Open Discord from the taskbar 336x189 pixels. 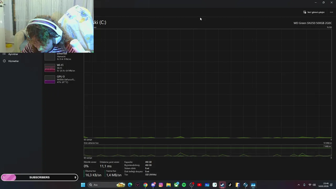153,185
